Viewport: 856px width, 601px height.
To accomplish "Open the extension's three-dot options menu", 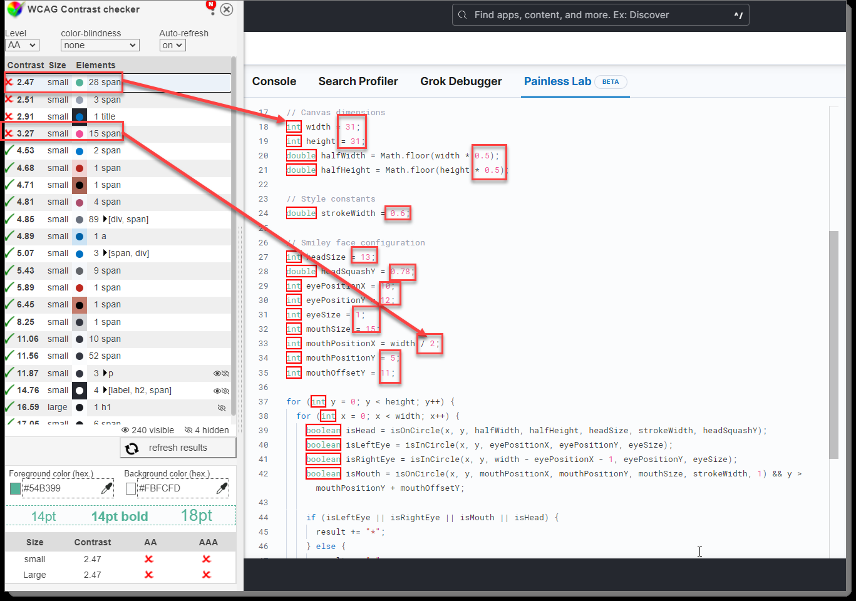I will (x=212, y=12).
